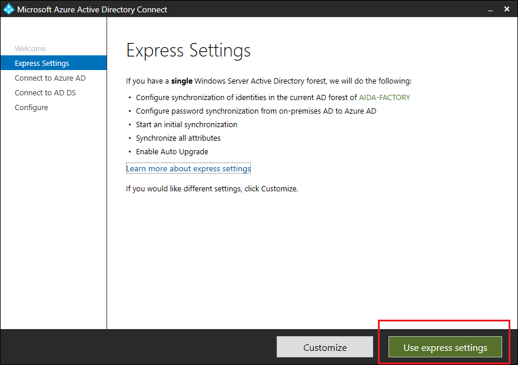The width and height of the screenshot is (518, 365).
Task: Click the Azure AD Connect title bar icon
Action: click(x=8, y=9)
